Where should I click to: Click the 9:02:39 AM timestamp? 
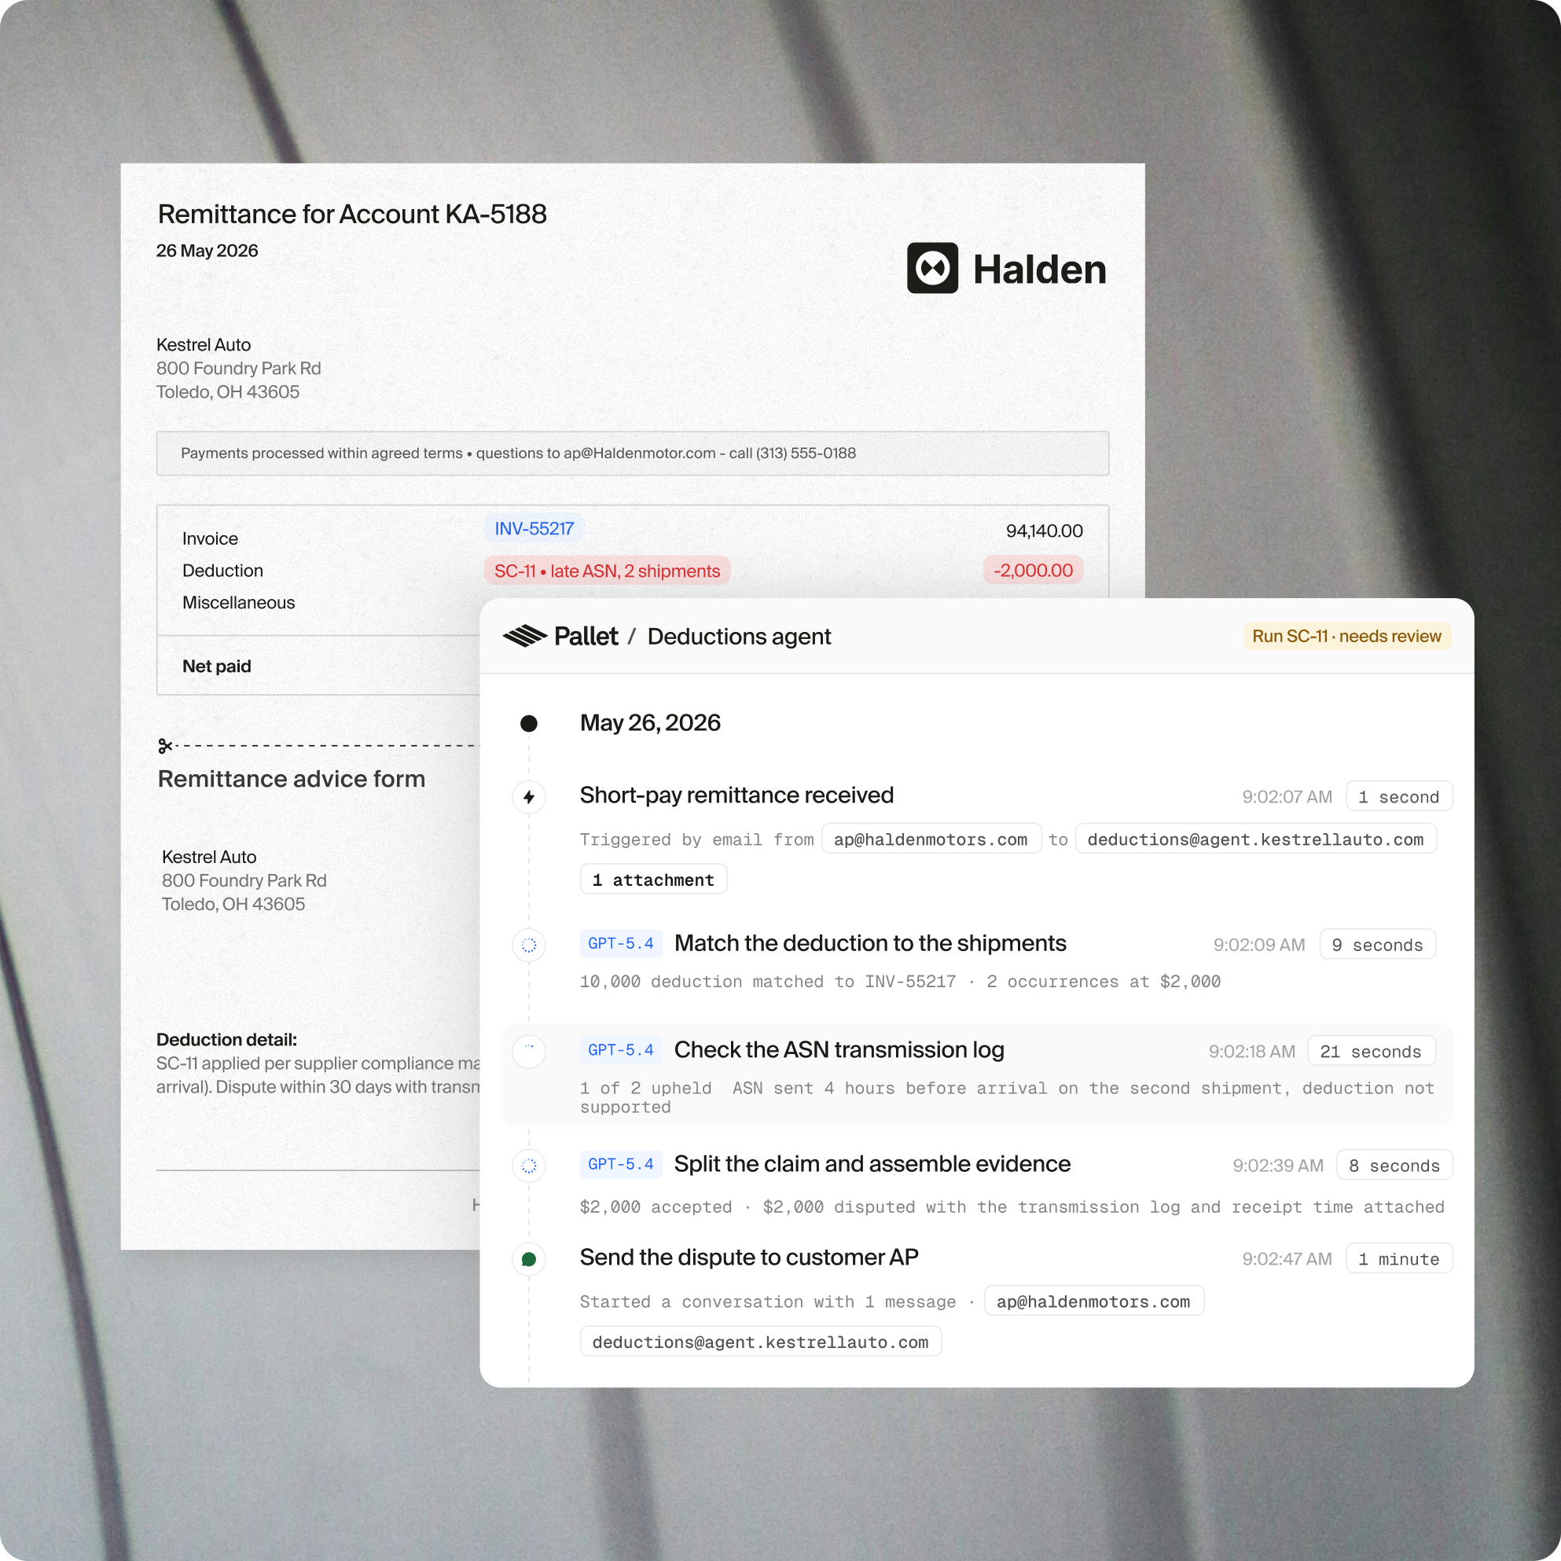coord(1278,1165)
